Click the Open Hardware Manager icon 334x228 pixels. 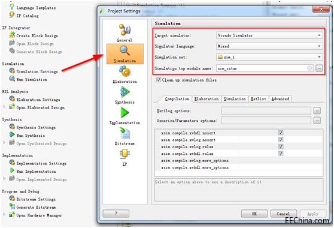click(x=12, y=214)
